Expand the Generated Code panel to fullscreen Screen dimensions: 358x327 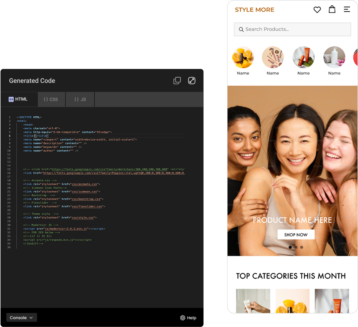click(x=192, y=81)
